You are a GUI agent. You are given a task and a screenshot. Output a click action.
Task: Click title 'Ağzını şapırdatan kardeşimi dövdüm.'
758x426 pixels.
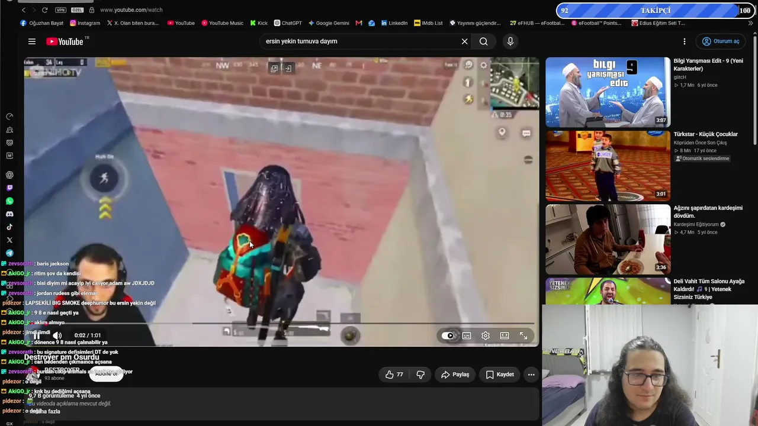coord(708,212)
